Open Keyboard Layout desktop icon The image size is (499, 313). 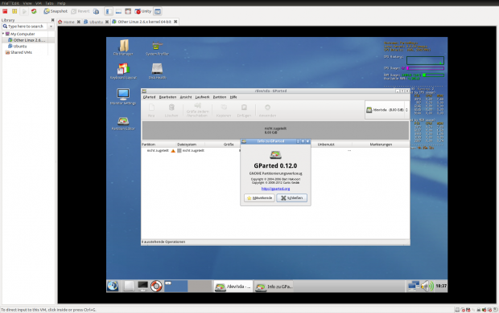click(x=123, y=71)
